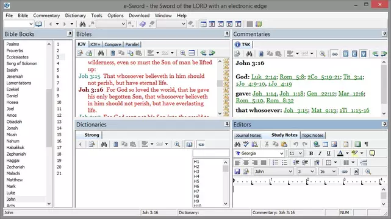Follow the Rom 5:8 cross reference link
This screenshot has height=219, width=391.
pyautogui.click(x=292, y=77)
